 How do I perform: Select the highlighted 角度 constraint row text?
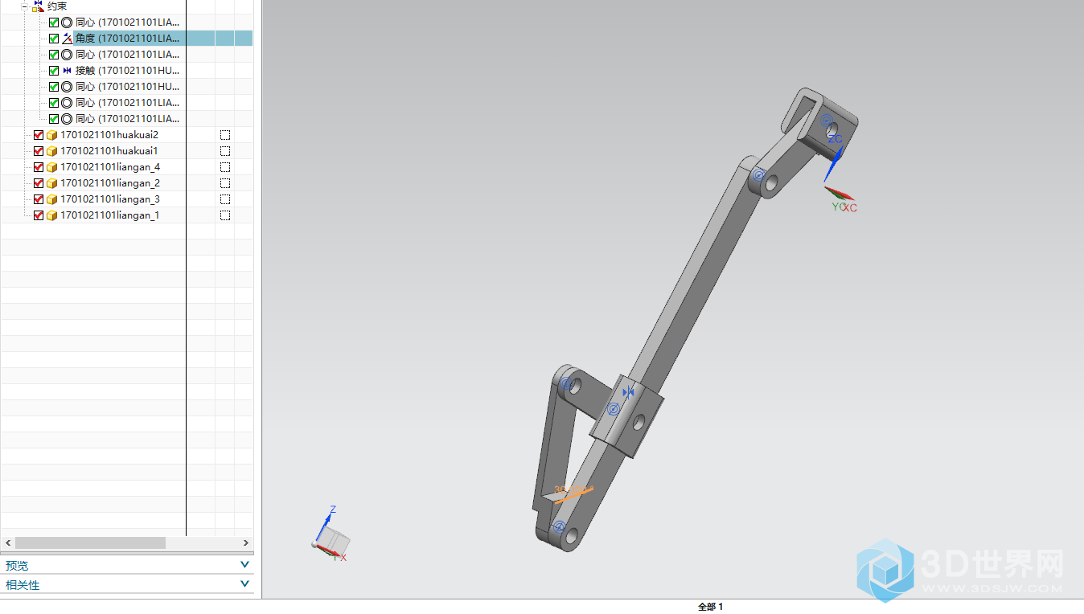128,39
